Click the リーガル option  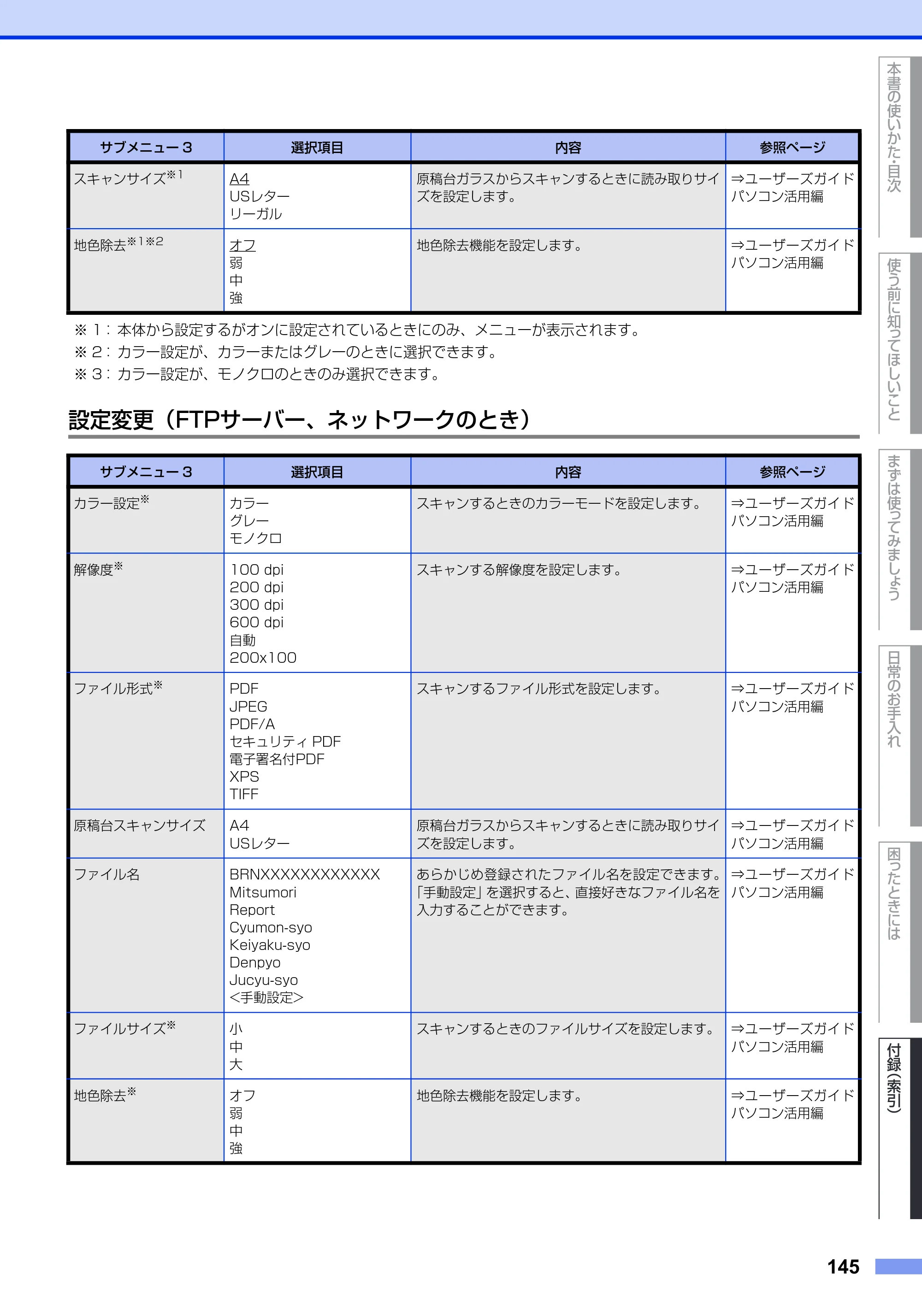[255, 214]
